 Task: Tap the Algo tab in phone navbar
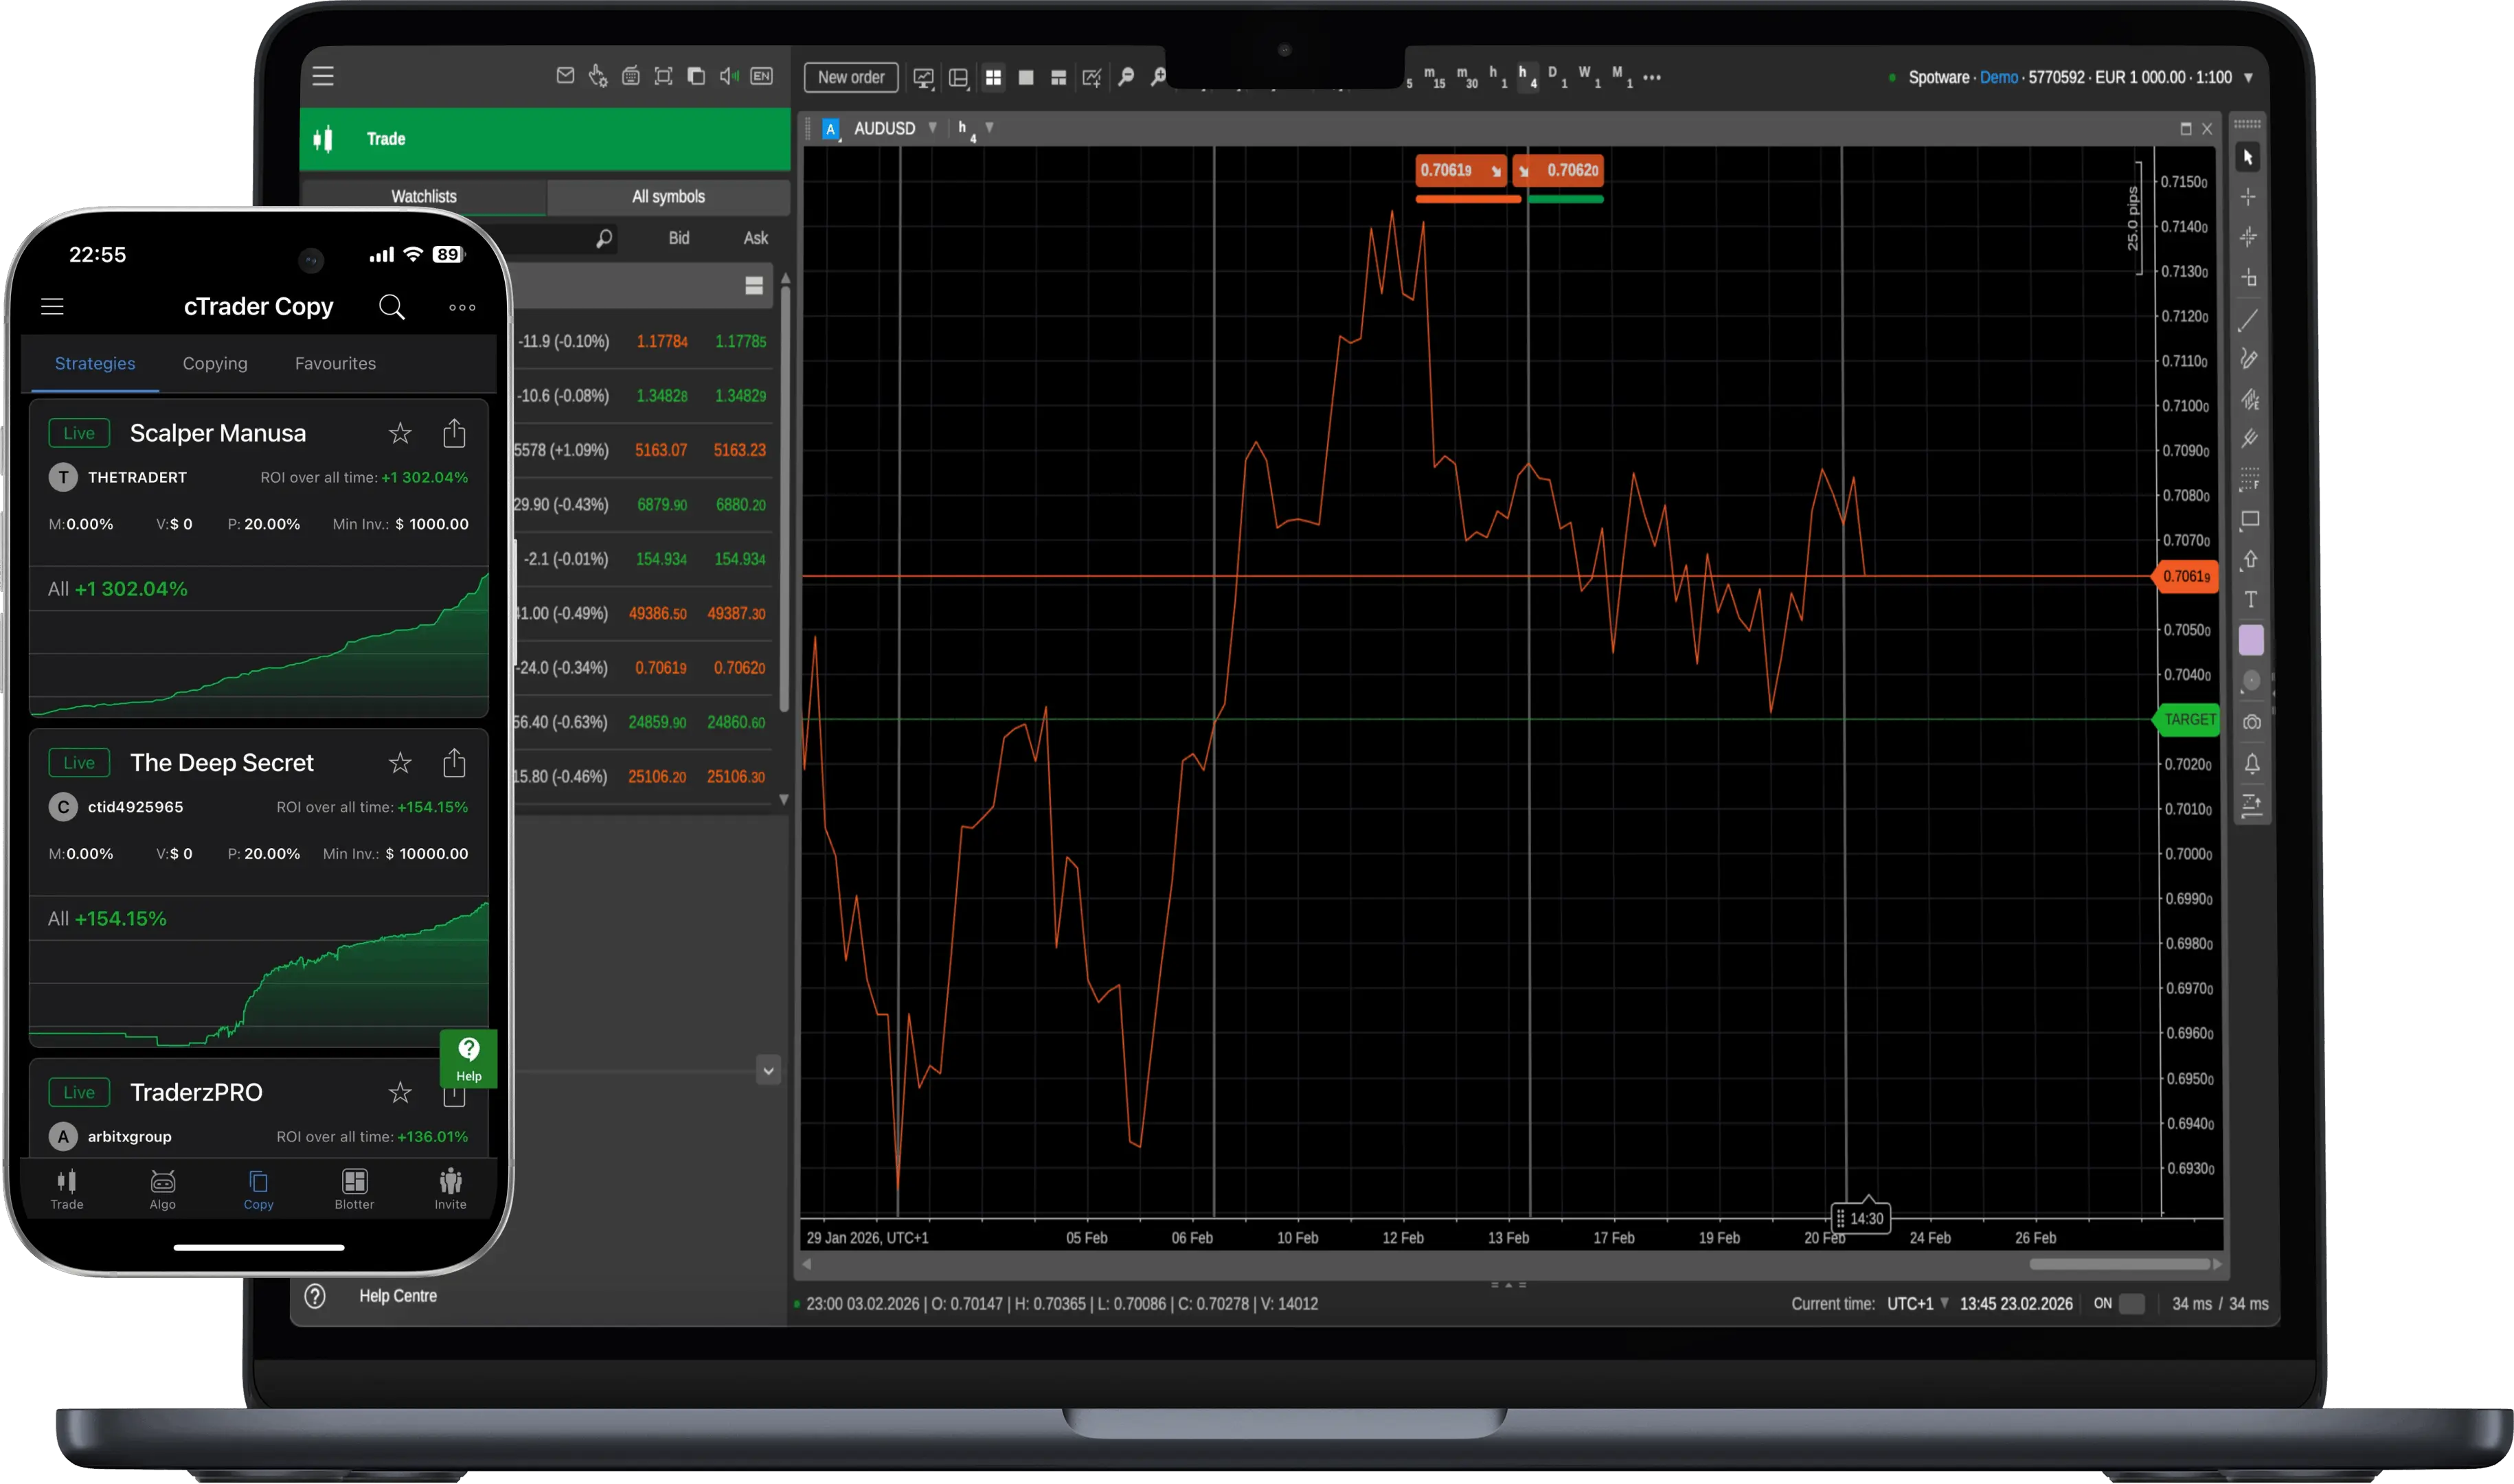(163, 1189)
